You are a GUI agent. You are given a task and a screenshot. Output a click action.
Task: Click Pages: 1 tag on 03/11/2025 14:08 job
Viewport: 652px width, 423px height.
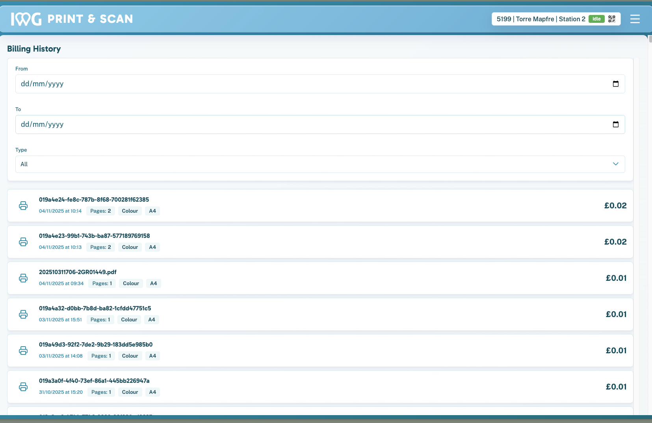[x=101, y=356]
